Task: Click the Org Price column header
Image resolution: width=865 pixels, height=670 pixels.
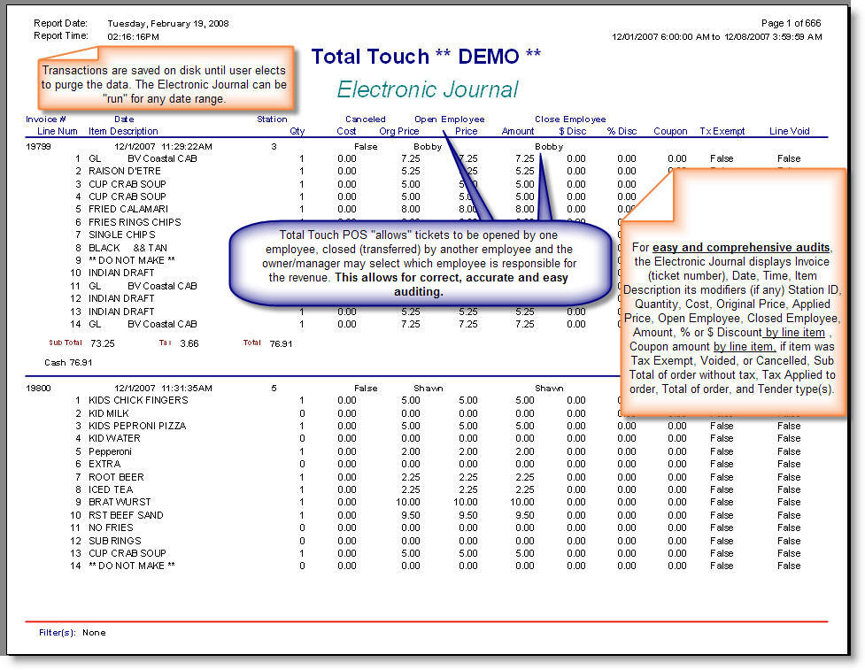Action: click(x=398, y=131)
